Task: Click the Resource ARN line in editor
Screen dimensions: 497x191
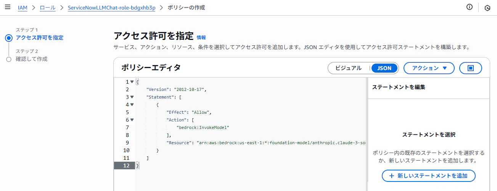Action: pyautogui.click(x=251, y=143)
